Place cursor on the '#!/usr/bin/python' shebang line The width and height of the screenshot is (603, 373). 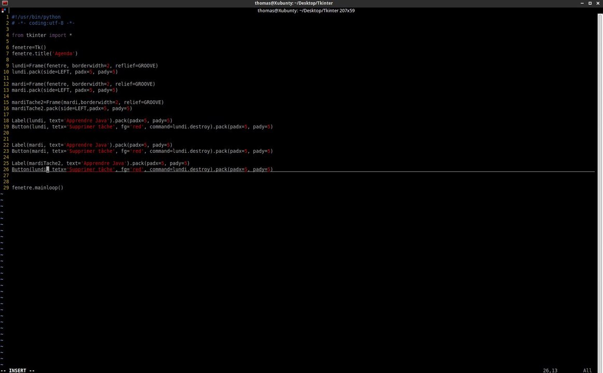(x=36, y=17)
